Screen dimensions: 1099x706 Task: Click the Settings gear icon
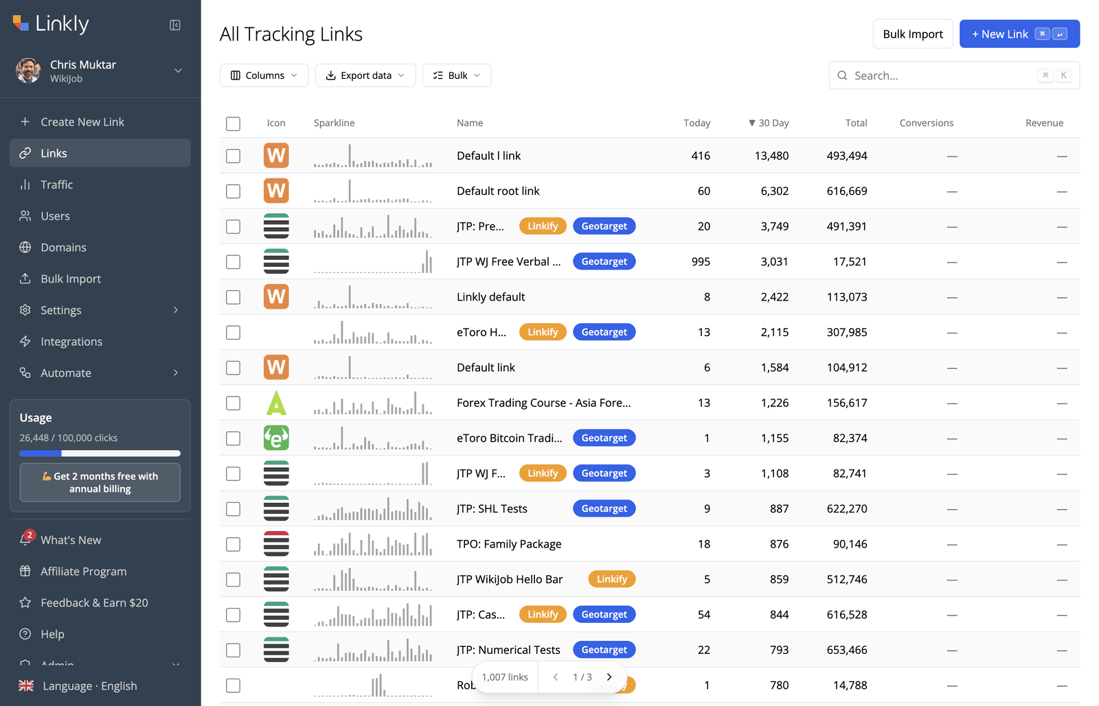point(25,310)
